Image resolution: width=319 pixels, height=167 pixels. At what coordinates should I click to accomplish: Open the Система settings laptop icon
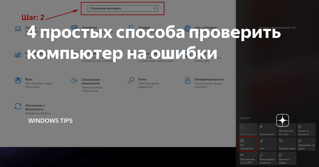point(18,28)
